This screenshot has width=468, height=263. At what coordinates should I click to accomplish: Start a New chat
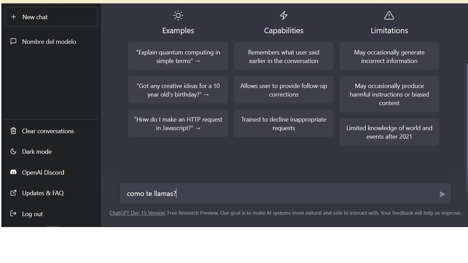coord(51,17)
